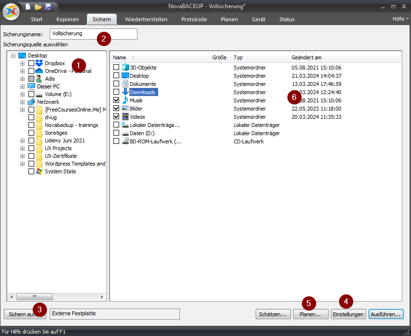
Task: Click the tree horizontal scrollbar thumb
Action: coord(35,297)
